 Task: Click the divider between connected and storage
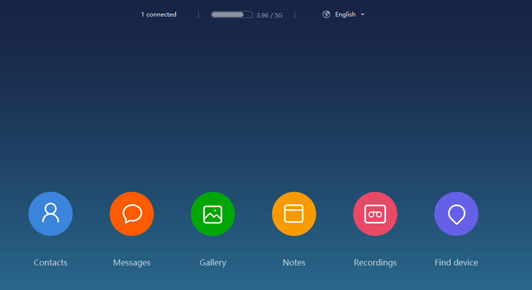pyautogui.click(x=199, y=15)
